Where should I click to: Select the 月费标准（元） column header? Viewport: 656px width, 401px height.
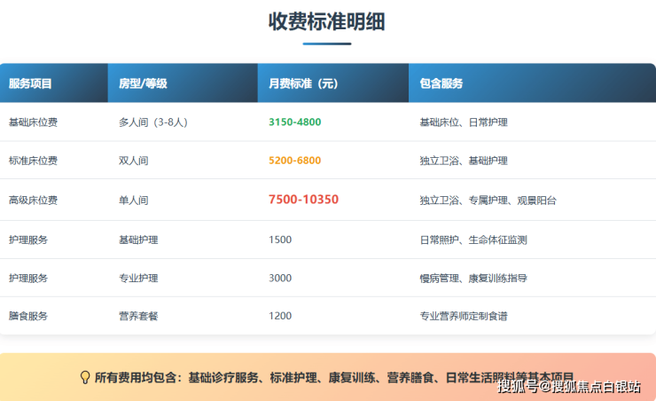tap(303, 84)
